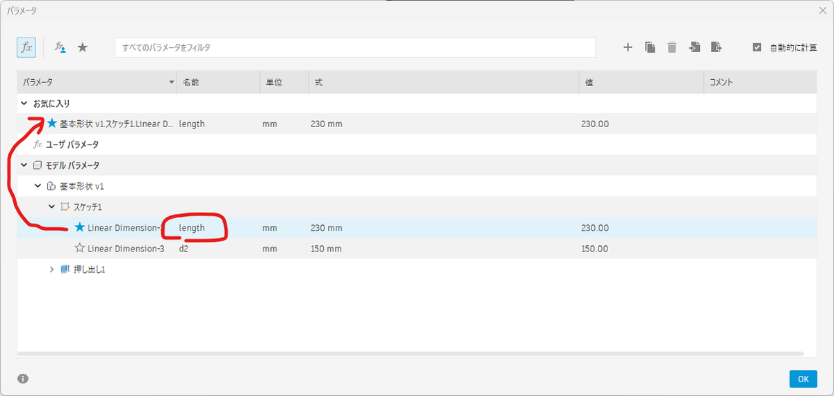Unfavorite the Linear Dimension length star
The image size is (834, 396).
tap(79, 227)
